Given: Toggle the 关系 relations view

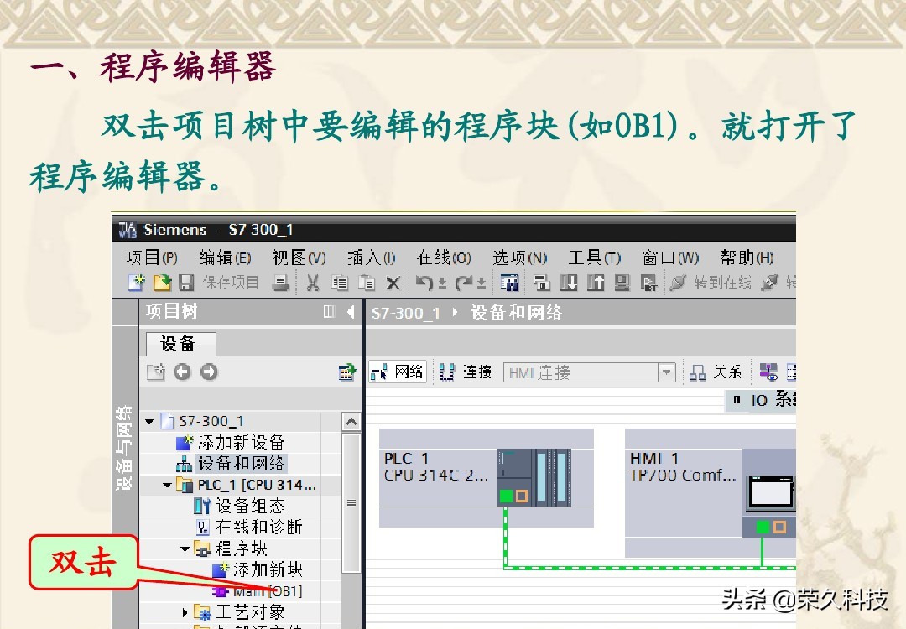Looking at the screenshot, I should click(716, 372).
